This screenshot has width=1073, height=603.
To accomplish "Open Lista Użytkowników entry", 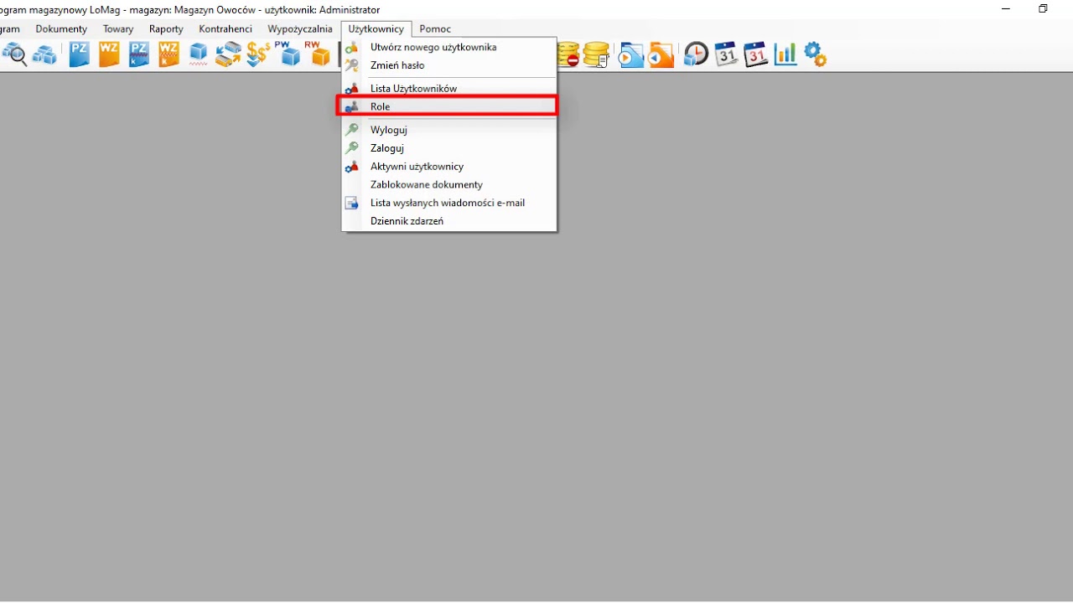I will point(449,89).
